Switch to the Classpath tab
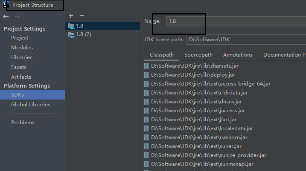This screenshot has width=306, height=171. point(162,55)
